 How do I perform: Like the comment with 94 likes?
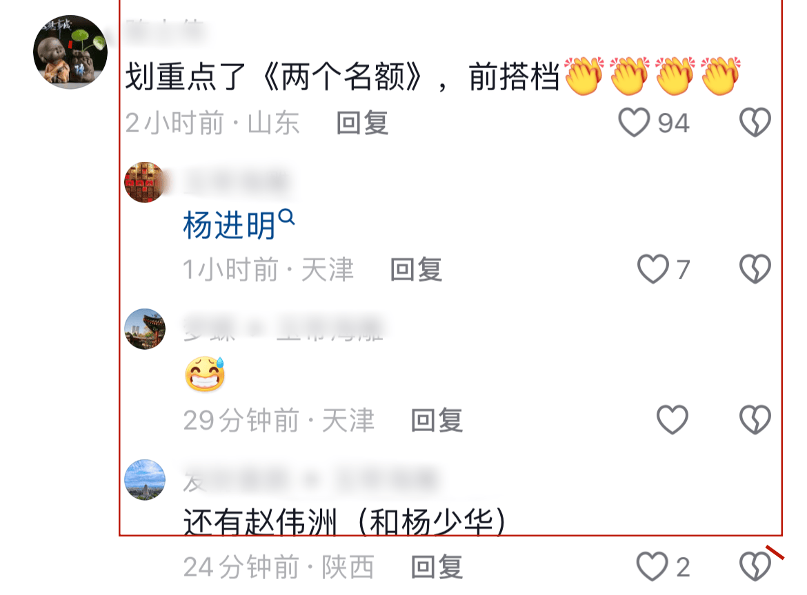coord(634,123)
